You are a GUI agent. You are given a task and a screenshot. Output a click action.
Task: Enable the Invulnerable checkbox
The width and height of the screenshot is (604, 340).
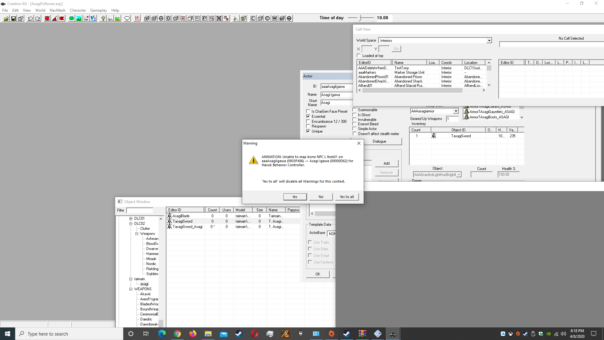coord(355,120)
